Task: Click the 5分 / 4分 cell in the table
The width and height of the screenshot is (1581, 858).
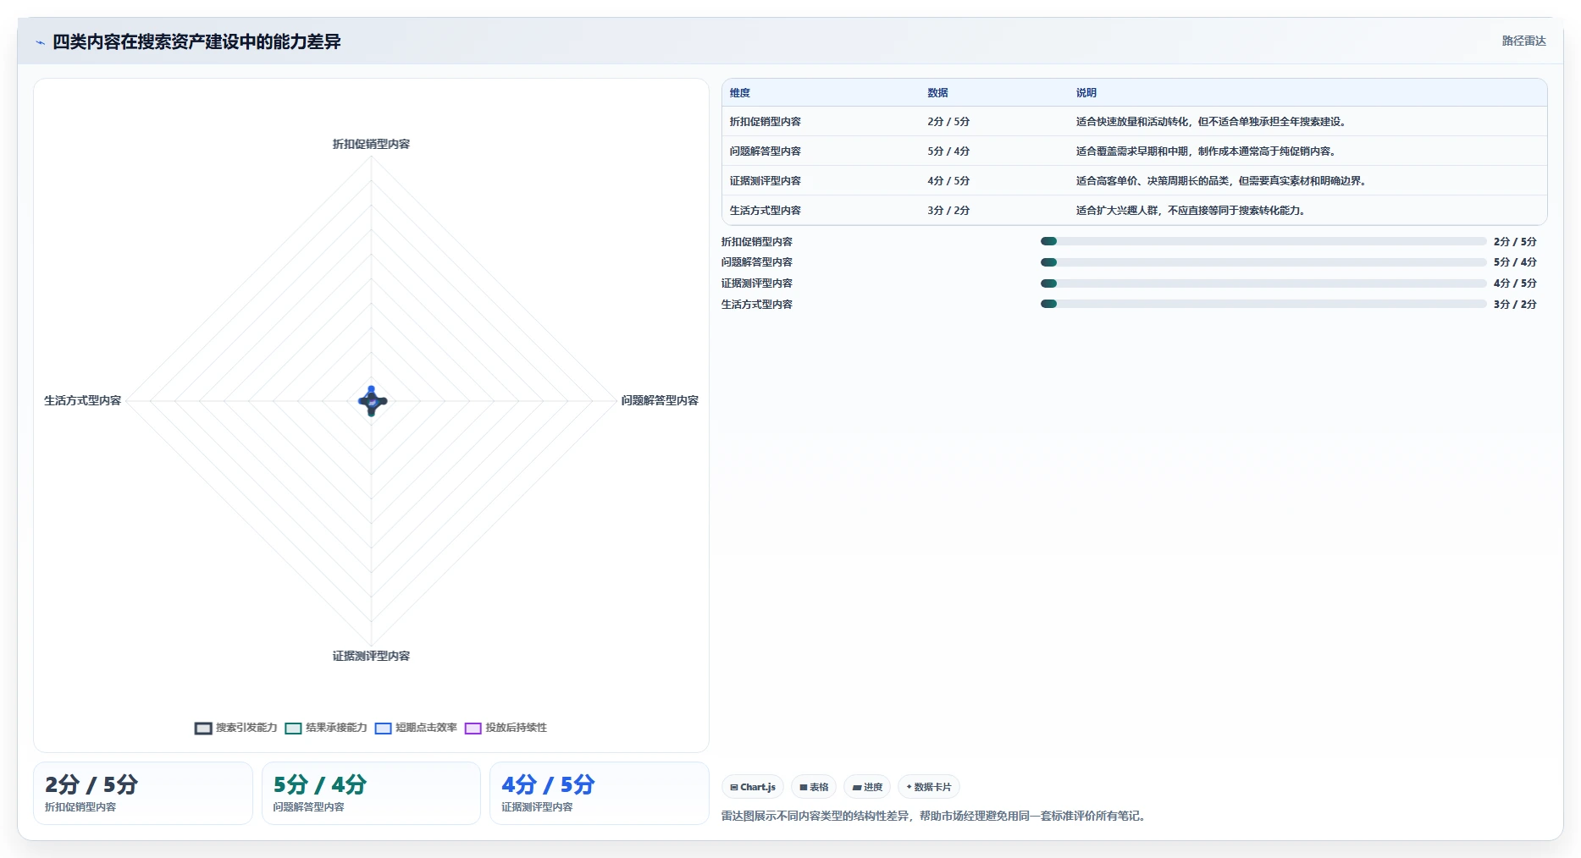Action: tap(948, 151)
